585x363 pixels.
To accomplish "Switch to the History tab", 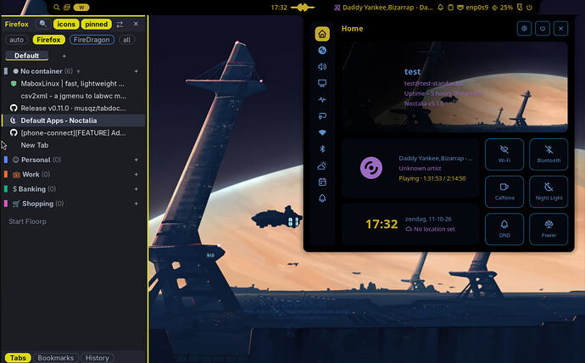I will tap(97, 358).
